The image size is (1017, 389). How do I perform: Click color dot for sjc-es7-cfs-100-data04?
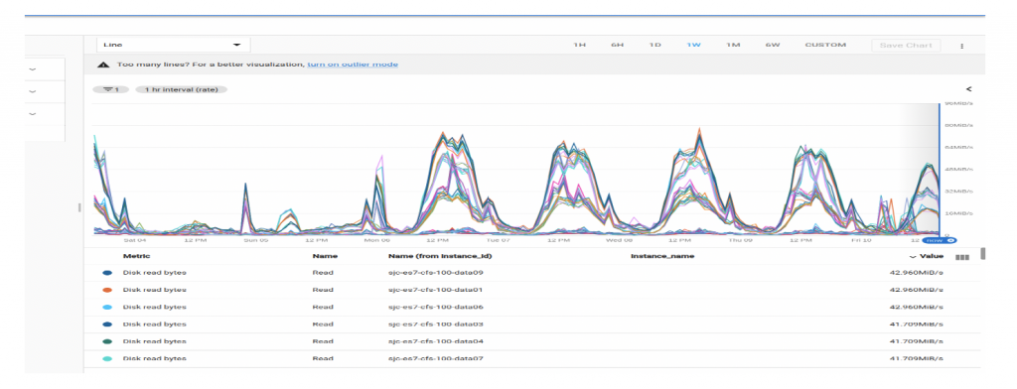click(x=107, y=341)
